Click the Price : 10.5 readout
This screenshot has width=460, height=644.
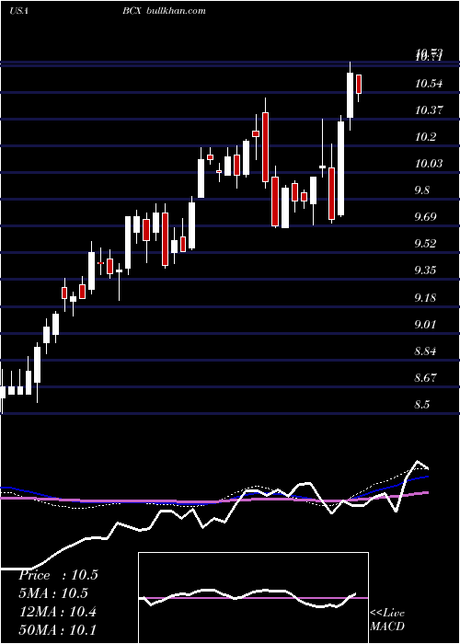click(58, 575)
